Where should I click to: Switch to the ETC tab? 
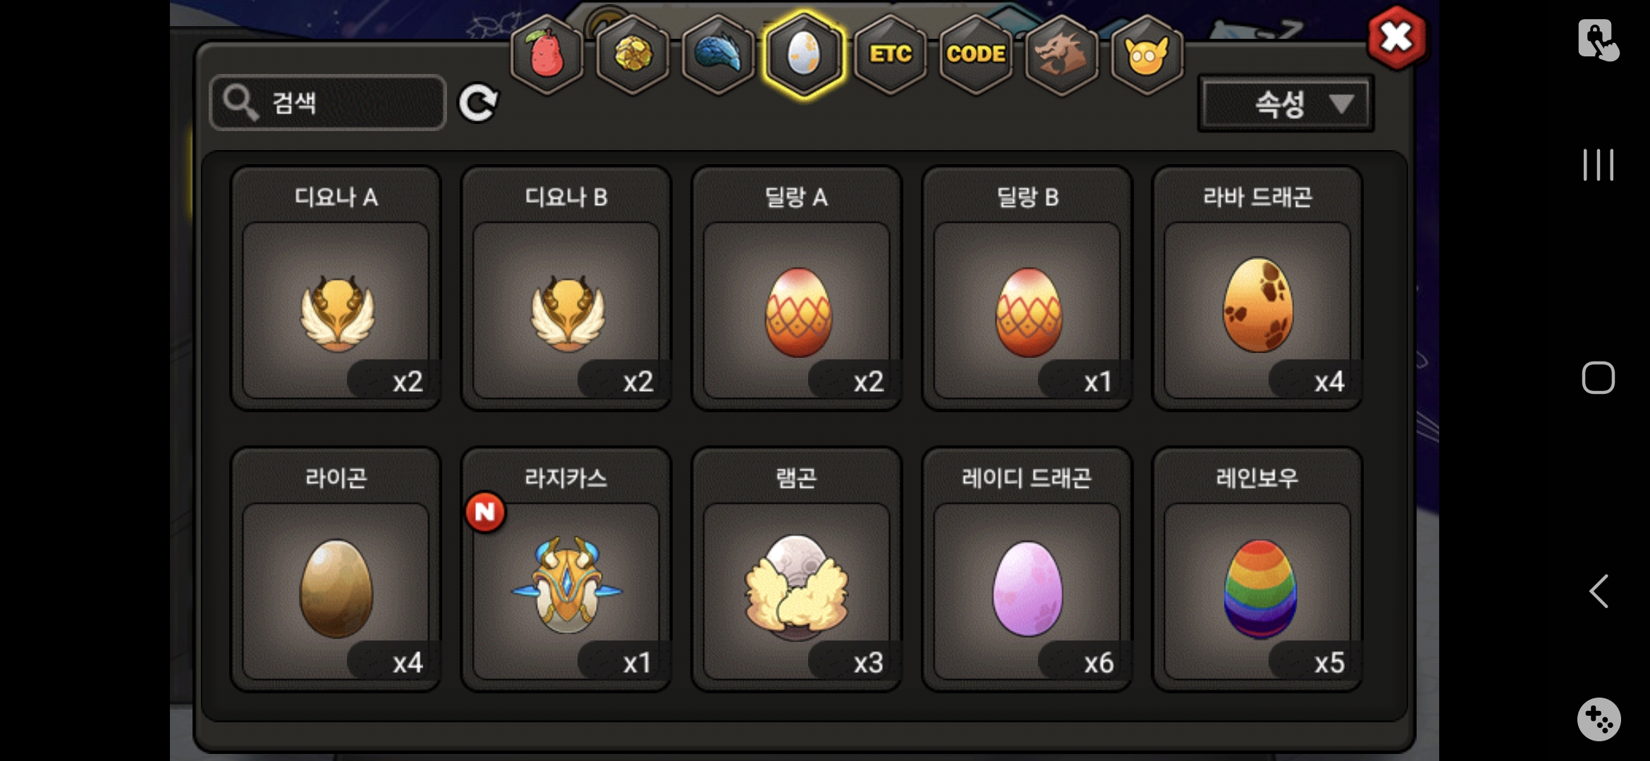(890, 55)
